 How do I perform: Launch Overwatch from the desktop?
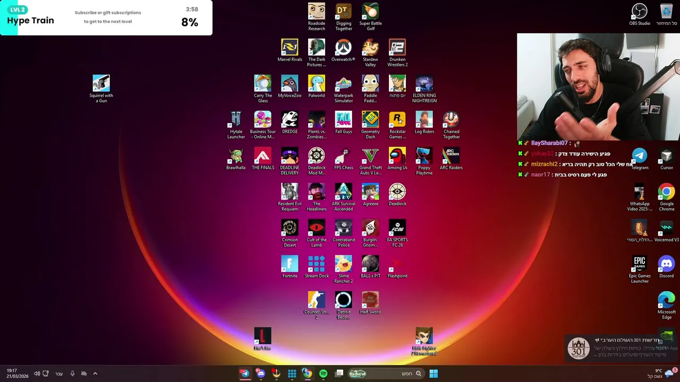click(344, 50)
